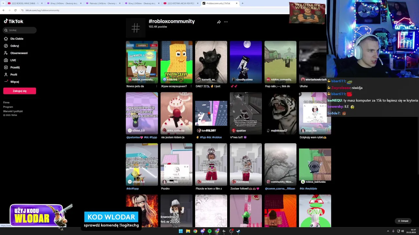
Task: Click share arrow next to #robloxcommunity
Action: [x=219, y=22]
